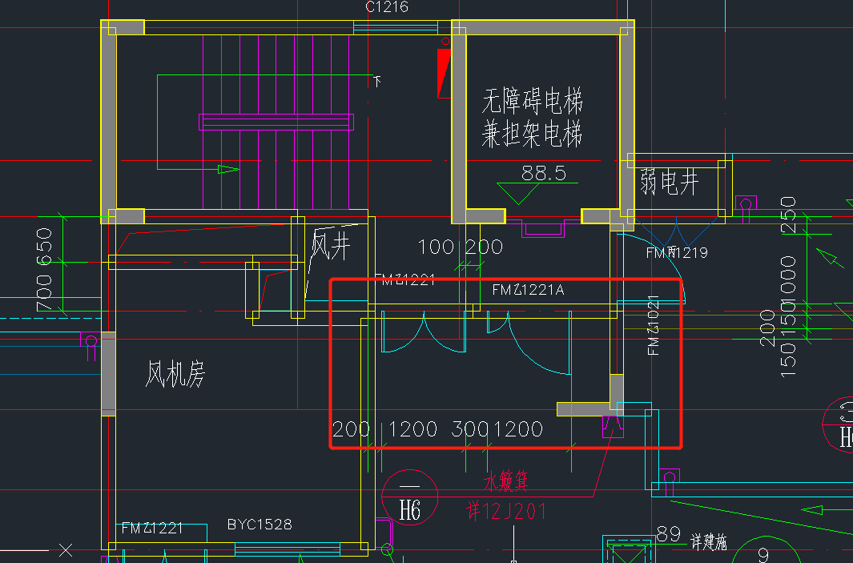853x563 pixels.
Task: Click the BYC1528 window label
Action: (260, 525)
